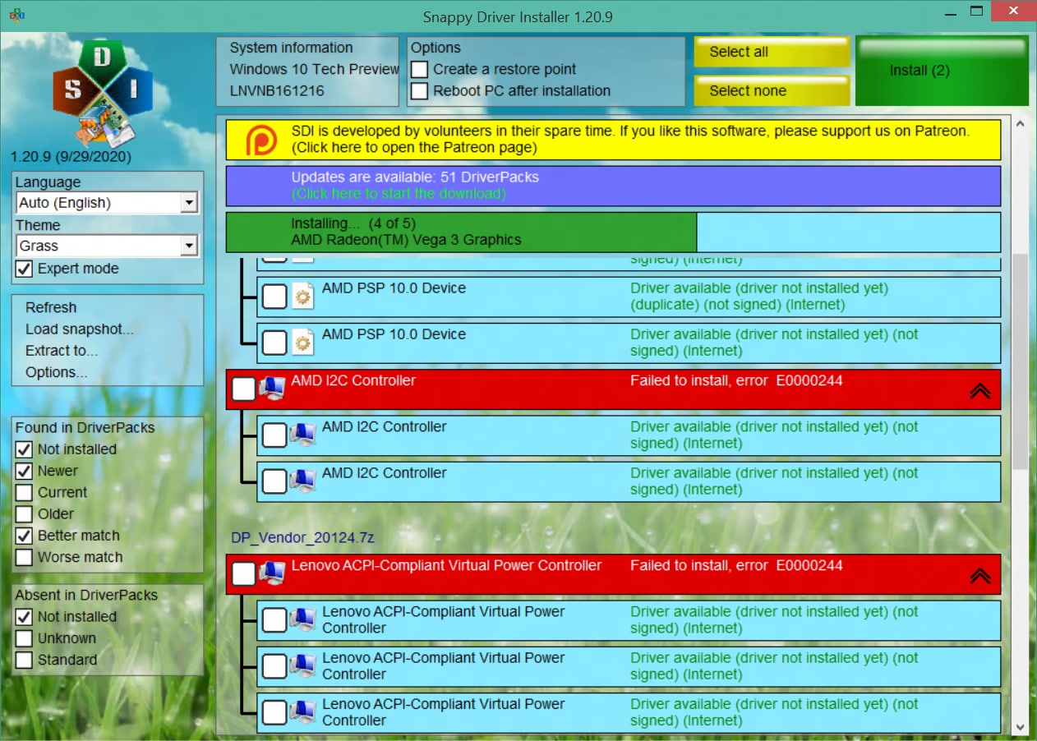Choose Load snapshot...
This screenshot has width=1037, height=741.
coord(80,329)
